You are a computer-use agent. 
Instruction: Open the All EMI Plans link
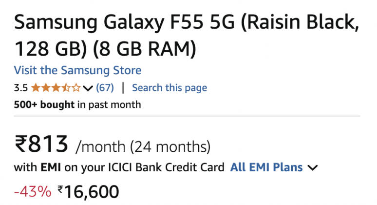[266, 167]
